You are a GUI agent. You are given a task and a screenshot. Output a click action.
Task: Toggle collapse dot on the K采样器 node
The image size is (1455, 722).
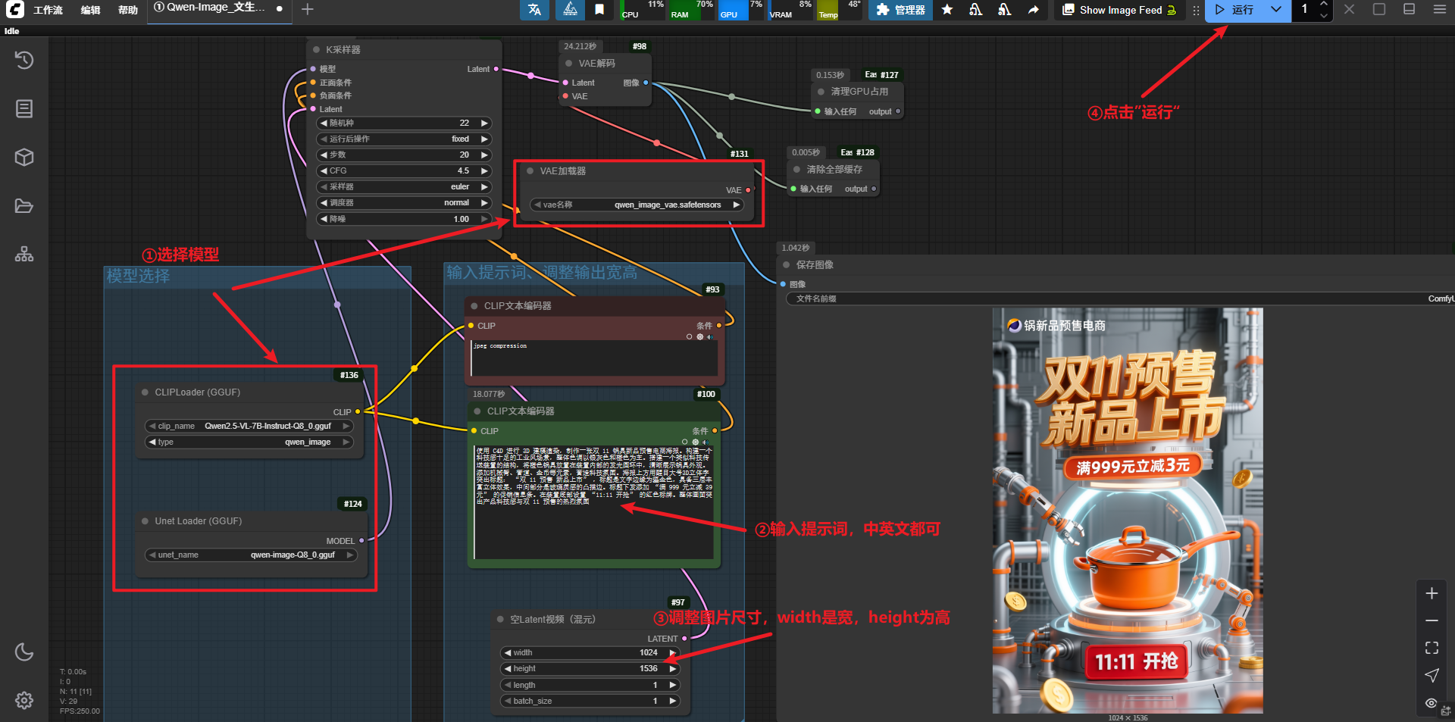[x=317, y=50]
